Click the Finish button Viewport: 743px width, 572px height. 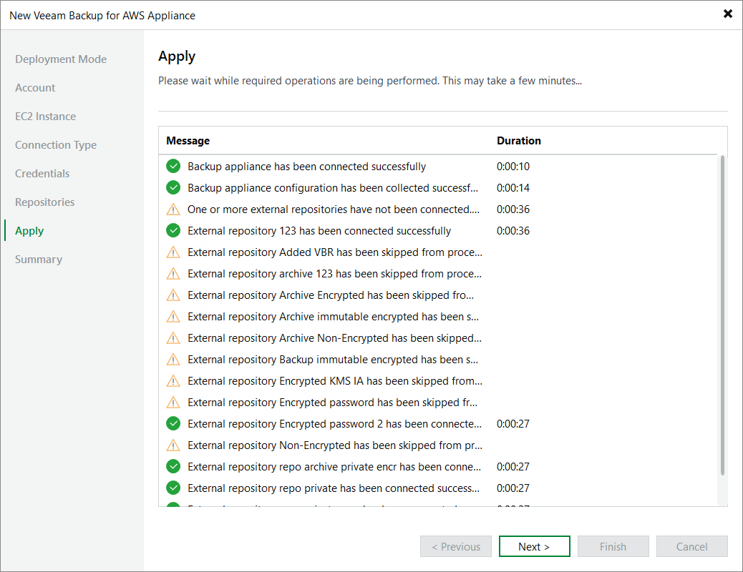613,546
